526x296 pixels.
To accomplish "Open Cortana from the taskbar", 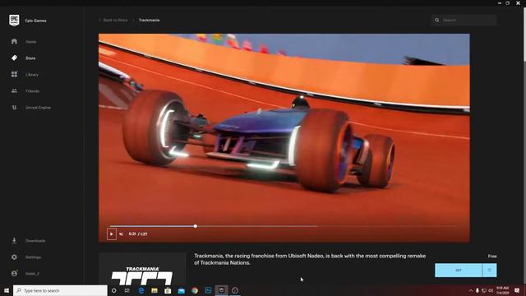I will click(113, 290).
